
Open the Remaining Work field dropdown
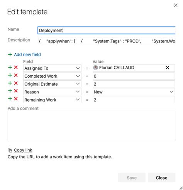(78, 100)
